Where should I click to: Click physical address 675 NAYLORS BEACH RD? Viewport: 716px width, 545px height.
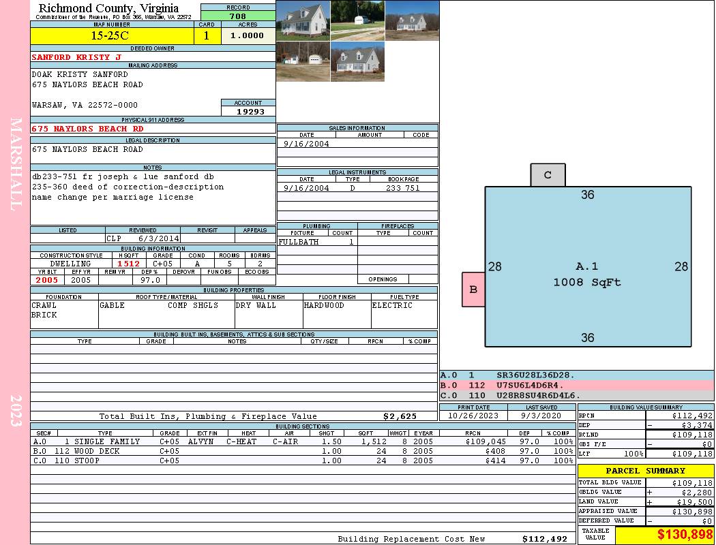[x=88, y=129]
